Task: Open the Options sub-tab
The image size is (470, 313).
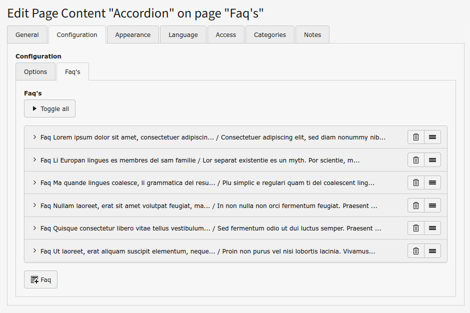Action: 35,72
